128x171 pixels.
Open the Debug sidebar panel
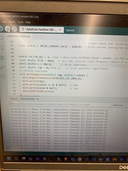2,67
